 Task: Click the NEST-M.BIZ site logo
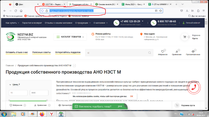[10, 37]
